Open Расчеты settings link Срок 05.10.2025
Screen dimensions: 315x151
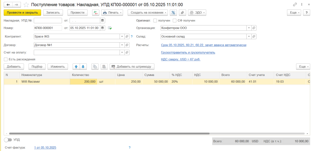[204, 45]
